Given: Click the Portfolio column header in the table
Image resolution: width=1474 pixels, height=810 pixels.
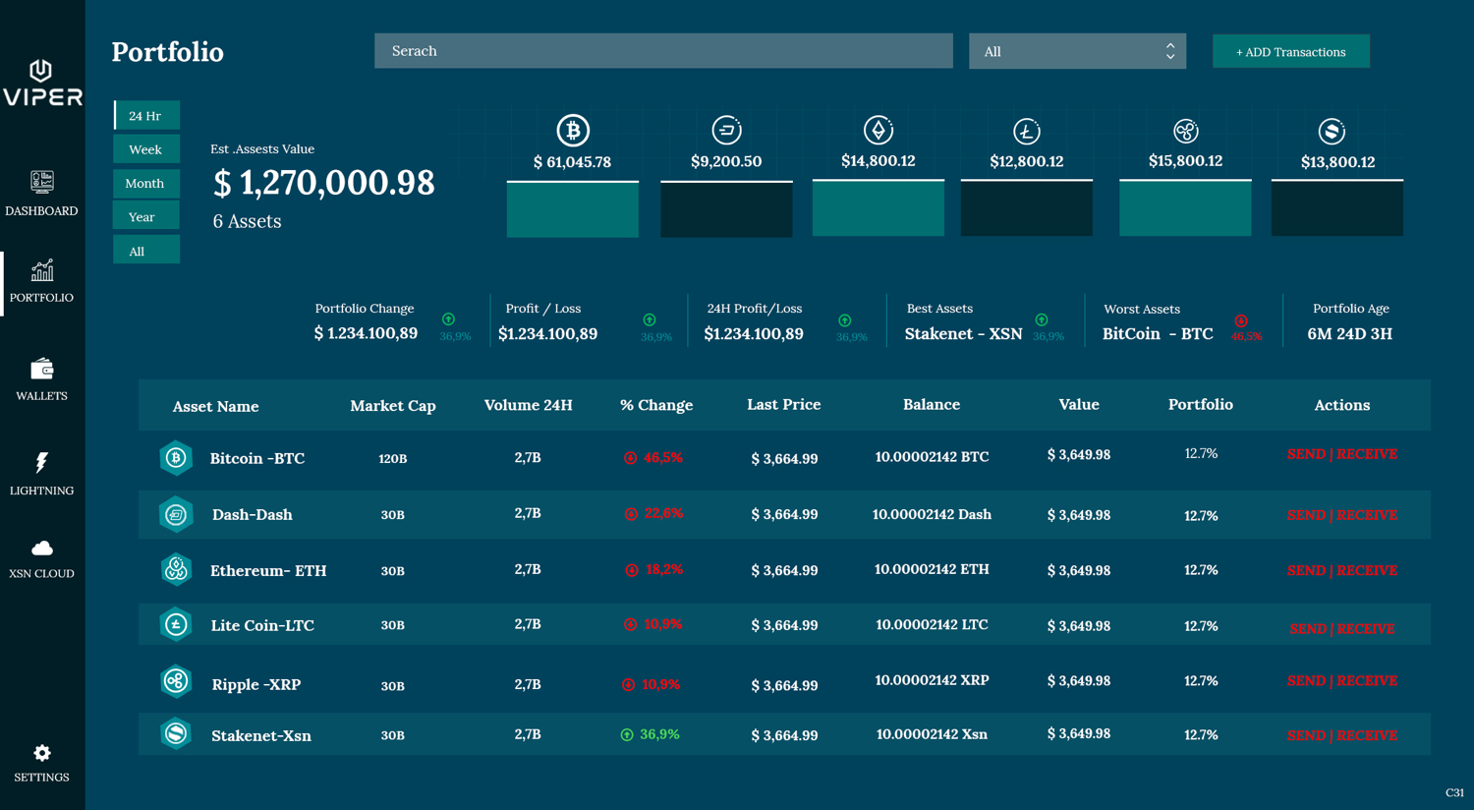Looking at the screenshot, I should (1200, 404).
